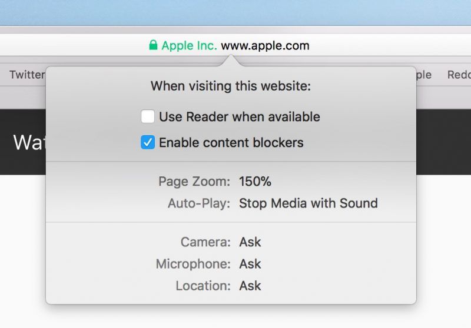Open the Page Zoom 150% dropdown
The height and width of the screenshot is (328, 471).
255,182
